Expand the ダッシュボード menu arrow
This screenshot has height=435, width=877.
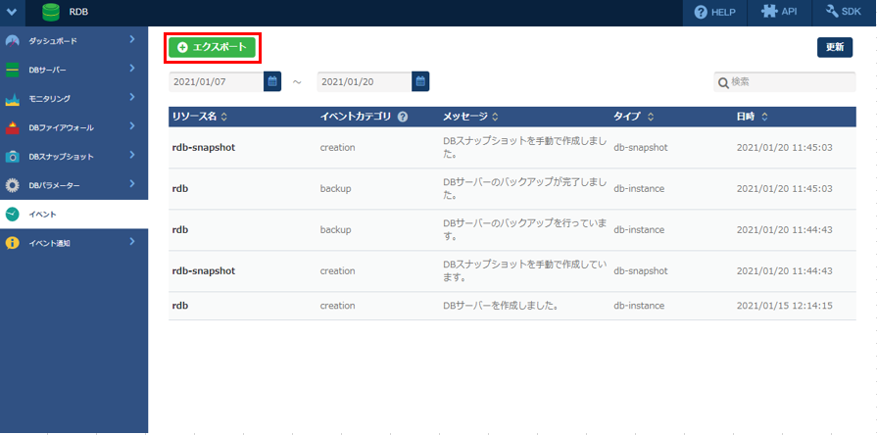pyautogui.click(x=132, y=39)
